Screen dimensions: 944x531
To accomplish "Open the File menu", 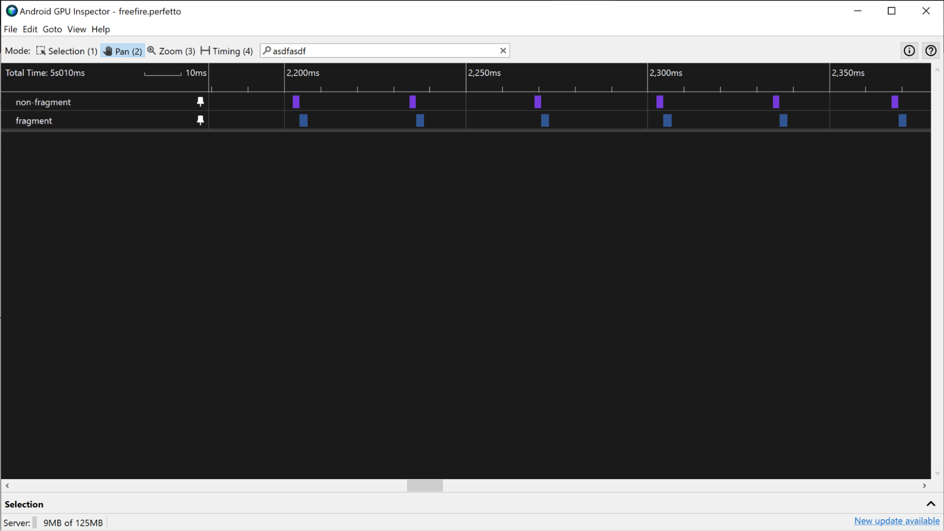I will point(10,28).
